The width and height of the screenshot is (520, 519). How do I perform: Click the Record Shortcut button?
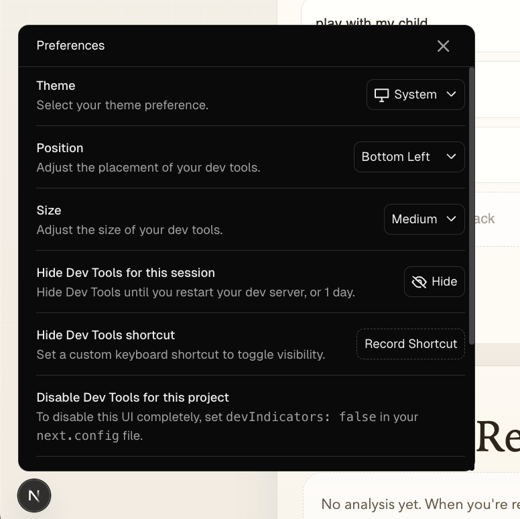[411, 344]
